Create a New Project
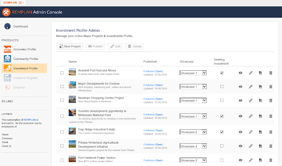 pos(70,46)
